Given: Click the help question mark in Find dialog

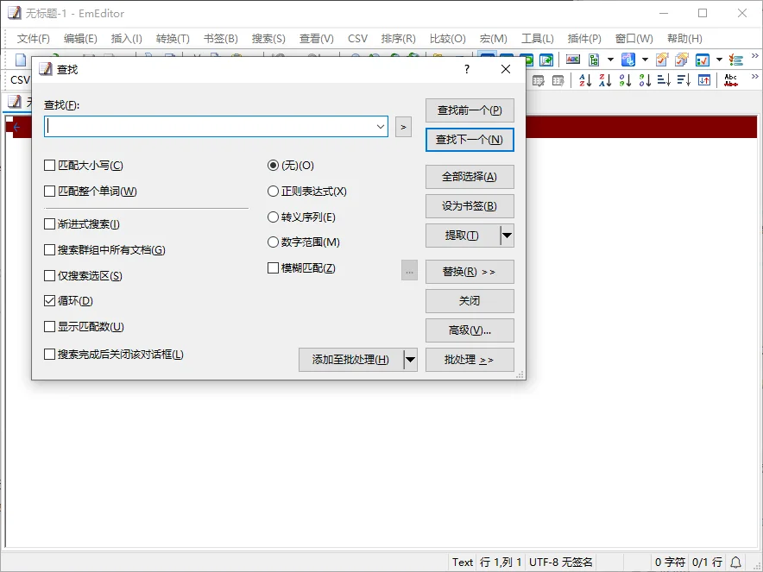Looking at the screenshot, I should coord(467,69).
